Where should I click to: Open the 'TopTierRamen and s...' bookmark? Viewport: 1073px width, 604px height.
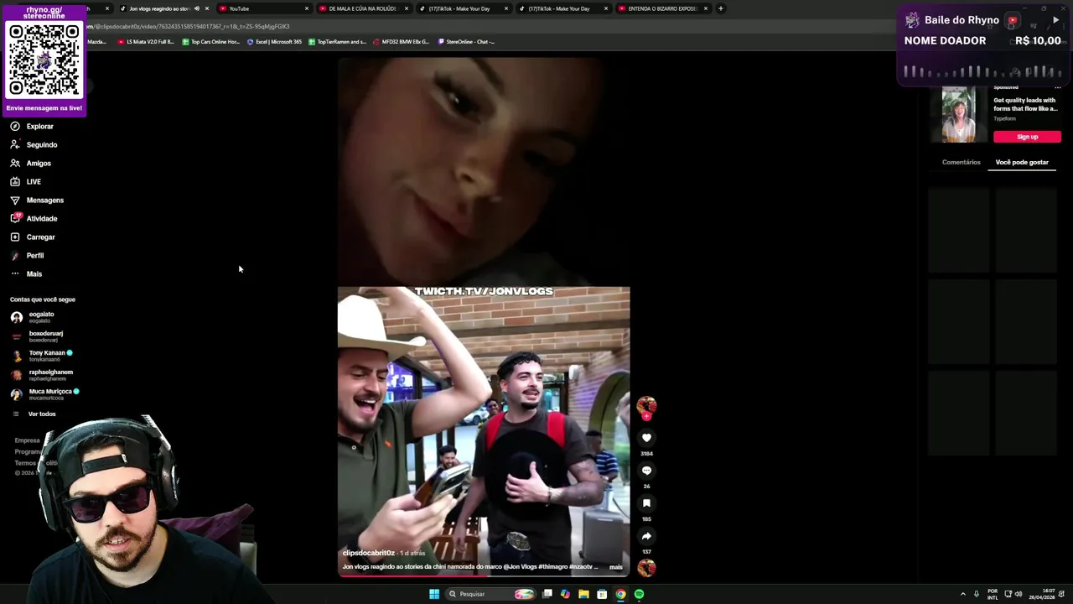coord(338,41)
